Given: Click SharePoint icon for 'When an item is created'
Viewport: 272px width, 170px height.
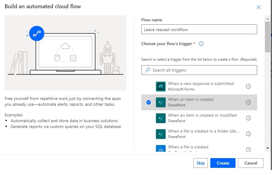Looking at the screenshot, I should pyautogui.click(x=161, y=102).
